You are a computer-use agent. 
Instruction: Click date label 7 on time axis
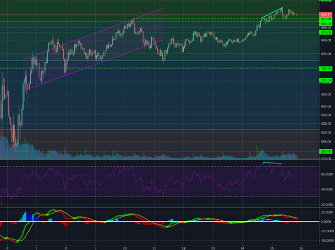coord(37,248)
